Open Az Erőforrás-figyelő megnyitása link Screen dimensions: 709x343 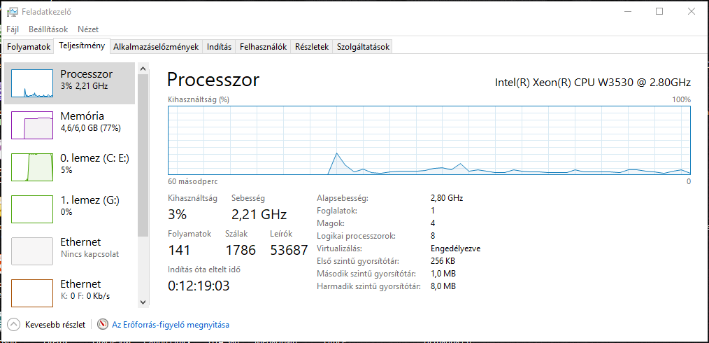(171, 324)
